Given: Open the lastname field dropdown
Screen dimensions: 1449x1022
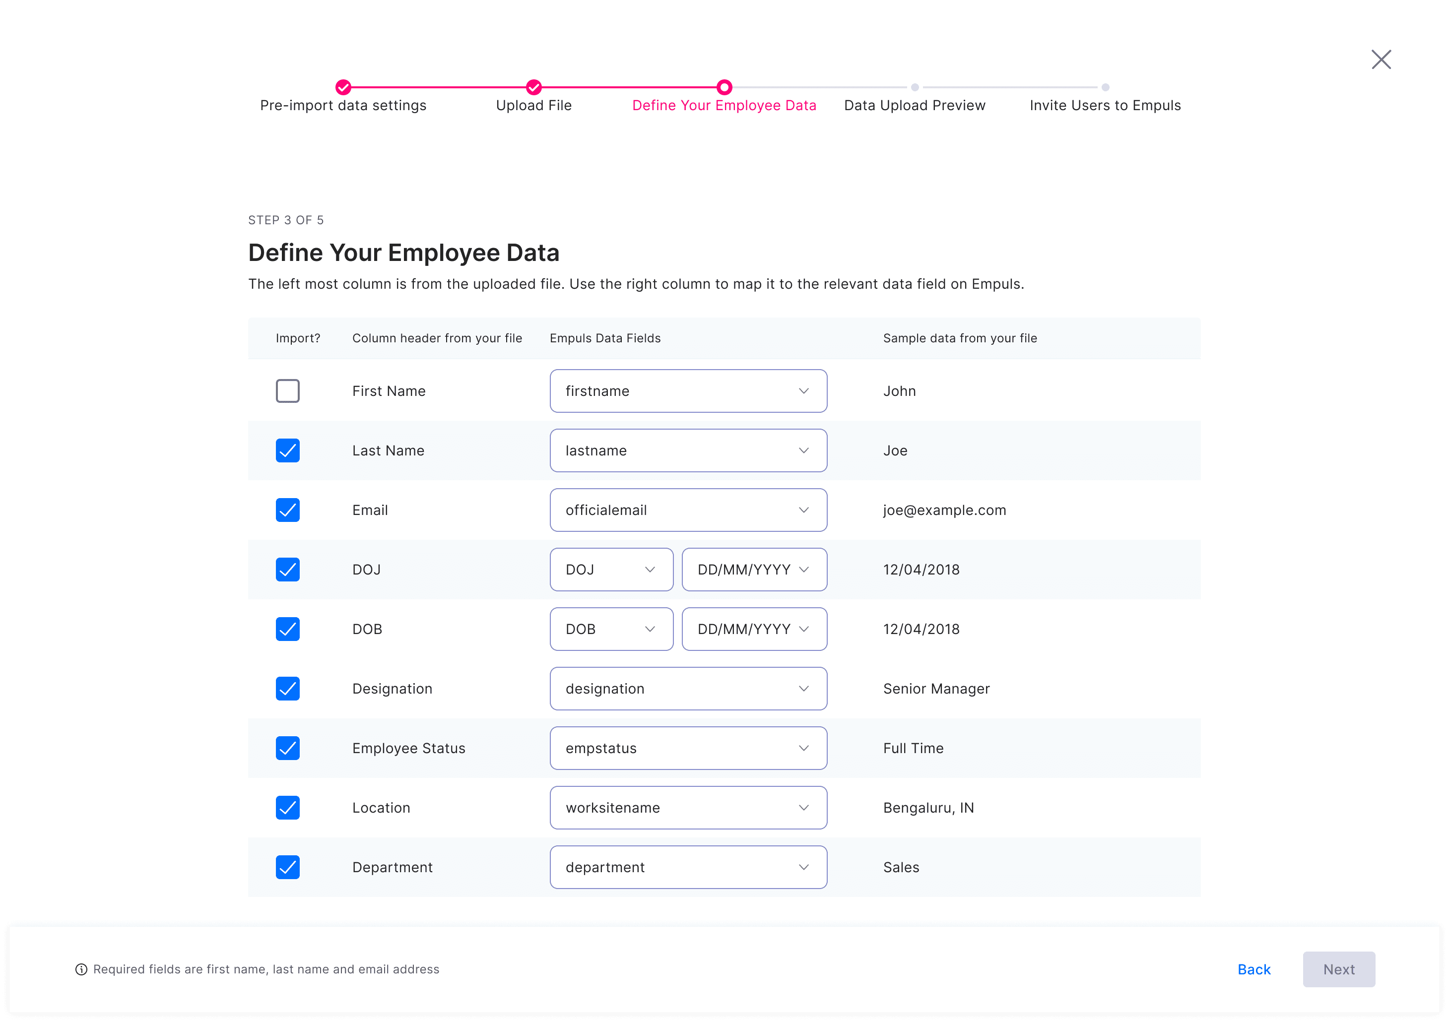Looking at the screenshot, I should 689,450.
